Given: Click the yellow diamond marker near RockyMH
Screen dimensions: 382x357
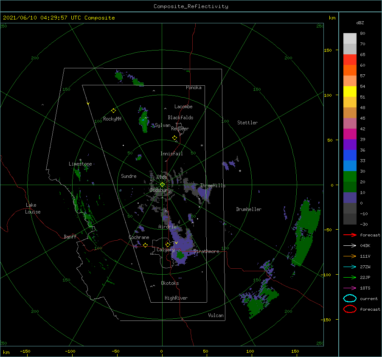Looking at the screenshot, I should point(113,111).
